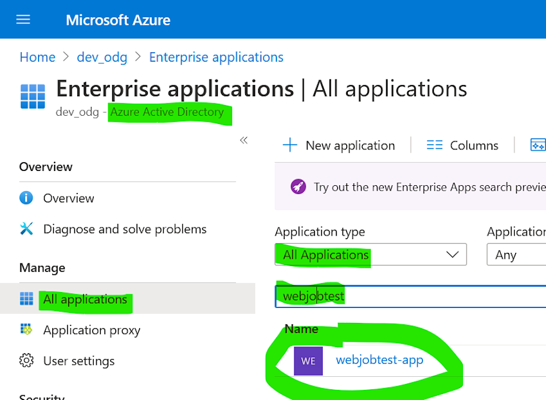Click the Enterprise applications grid icon
Image resolution: width=546 pixels, height=400 pixels.
click(x=33, y=96)
